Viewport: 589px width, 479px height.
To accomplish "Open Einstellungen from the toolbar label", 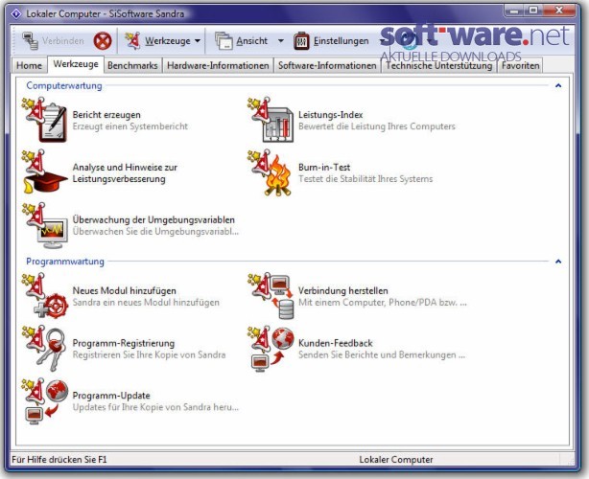I will click(x=342, y=40).
